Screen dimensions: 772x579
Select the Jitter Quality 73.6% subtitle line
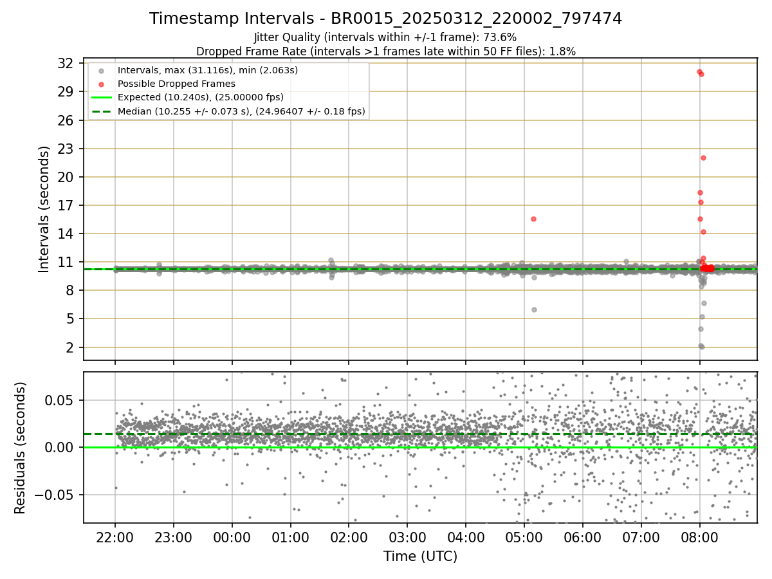click(x=385, y=37)
